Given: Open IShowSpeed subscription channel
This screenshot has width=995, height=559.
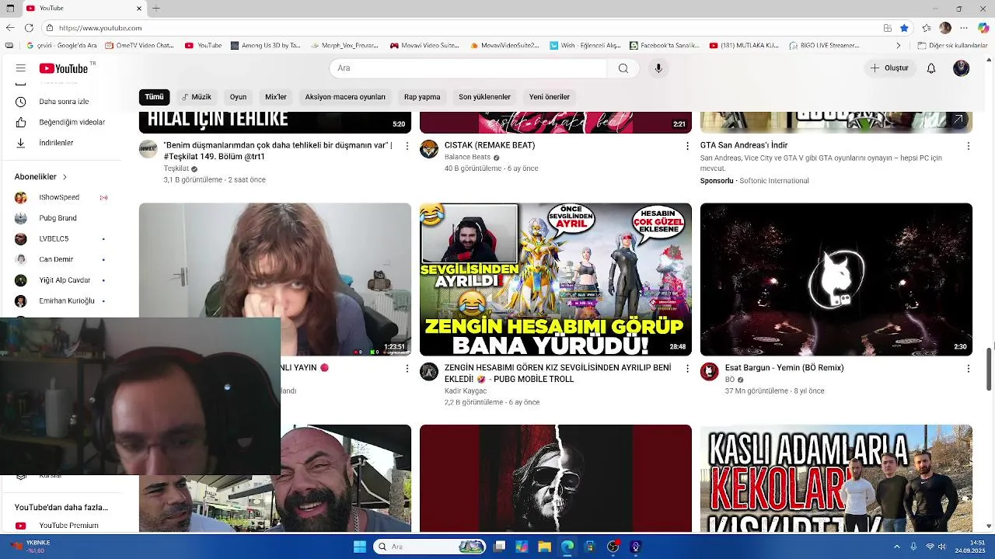Looking at the screenshot, I should 62,197.
